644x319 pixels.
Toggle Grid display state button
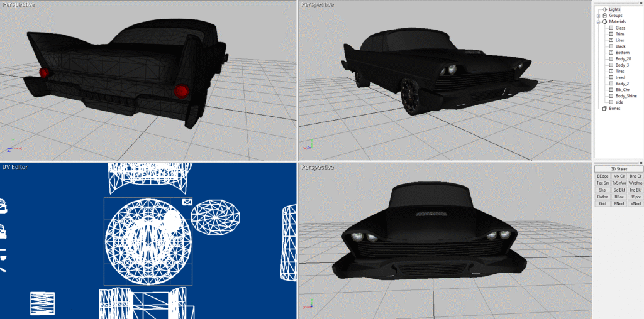[x=602, y=203]
